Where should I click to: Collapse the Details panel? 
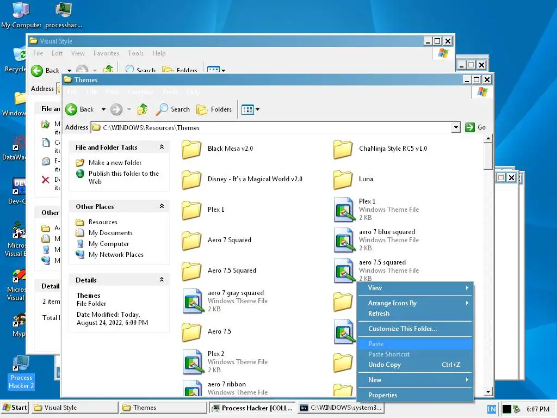[162, 280]
